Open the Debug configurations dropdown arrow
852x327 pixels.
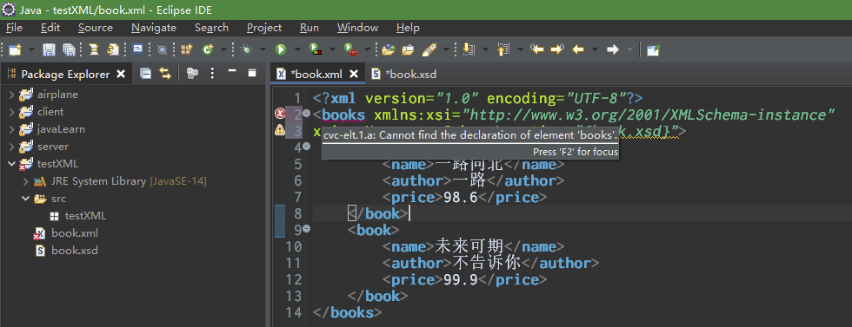(263, 50)
